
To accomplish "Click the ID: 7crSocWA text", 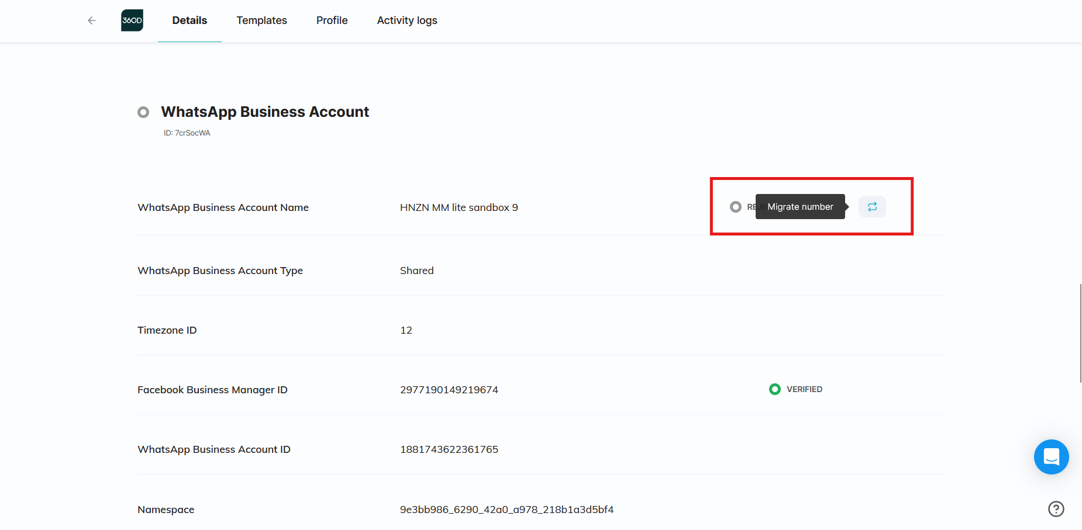I will click(x=187, y=133).
